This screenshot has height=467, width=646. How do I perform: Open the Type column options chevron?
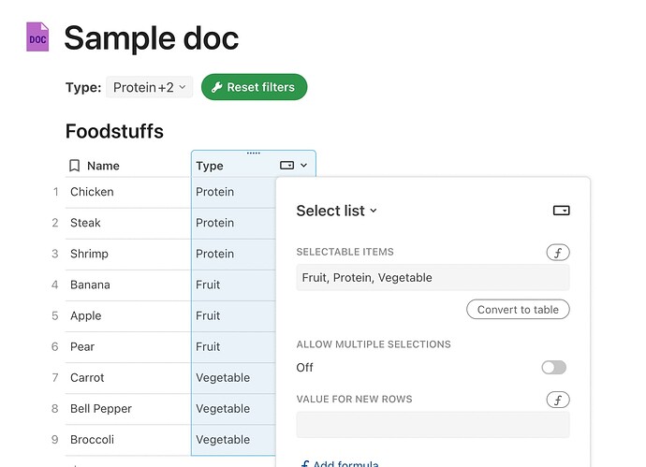(304, 166)
